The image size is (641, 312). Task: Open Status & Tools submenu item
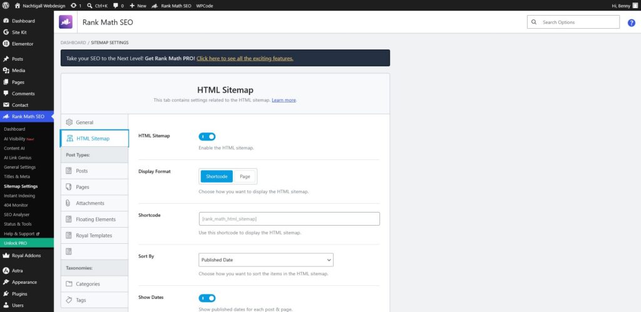click(x=18, y=224)
